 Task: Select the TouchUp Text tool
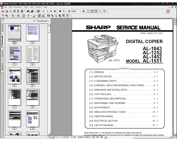[x=67, y=16]
